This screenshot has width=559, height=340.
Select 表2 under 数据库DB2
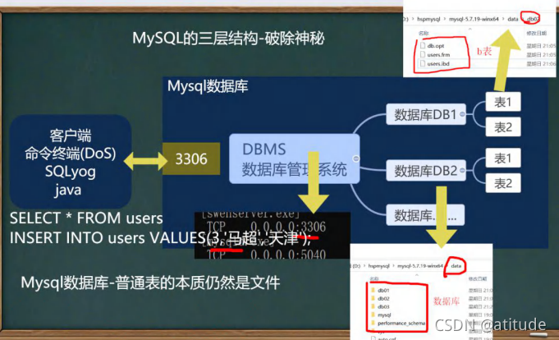(x=503, y=183)
